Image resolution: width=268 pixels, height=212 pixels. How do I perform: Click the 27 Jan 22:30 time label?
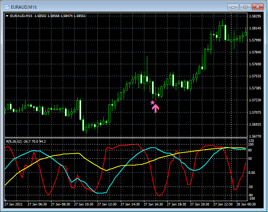(x=223, y=204)
